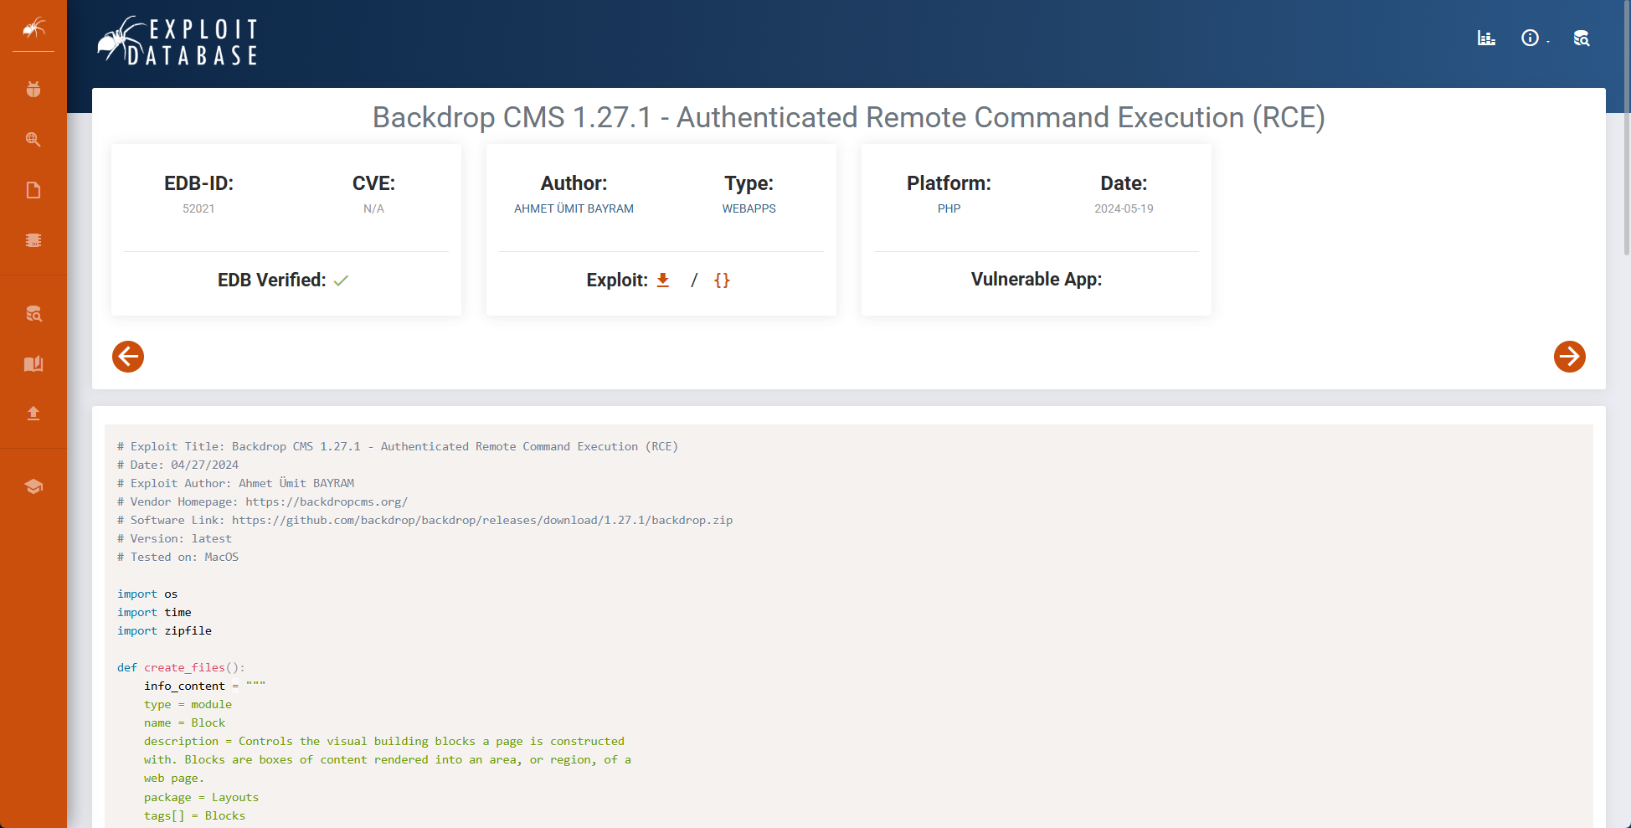Click the page title Backdrop CMS 1.27.1
Screen dimensions: 1631x828
[849, 117]
